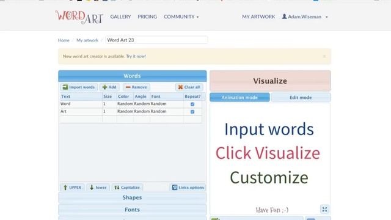Image resolution: width=391 pixels, height=220 pixels.
Task: Click the fullscreen expand icon in preview
Action: (324, 209)
